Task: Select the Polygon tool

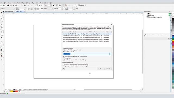Action: pos(1,35)
